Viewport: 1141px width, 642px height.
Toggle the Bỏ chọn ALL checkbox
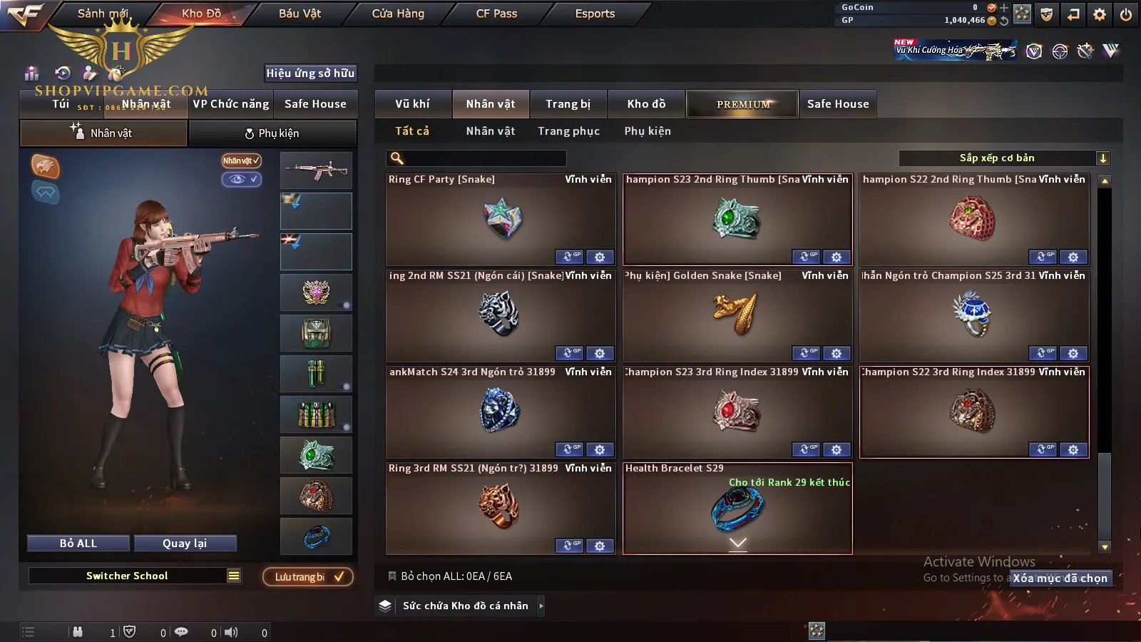click(392, 576)
